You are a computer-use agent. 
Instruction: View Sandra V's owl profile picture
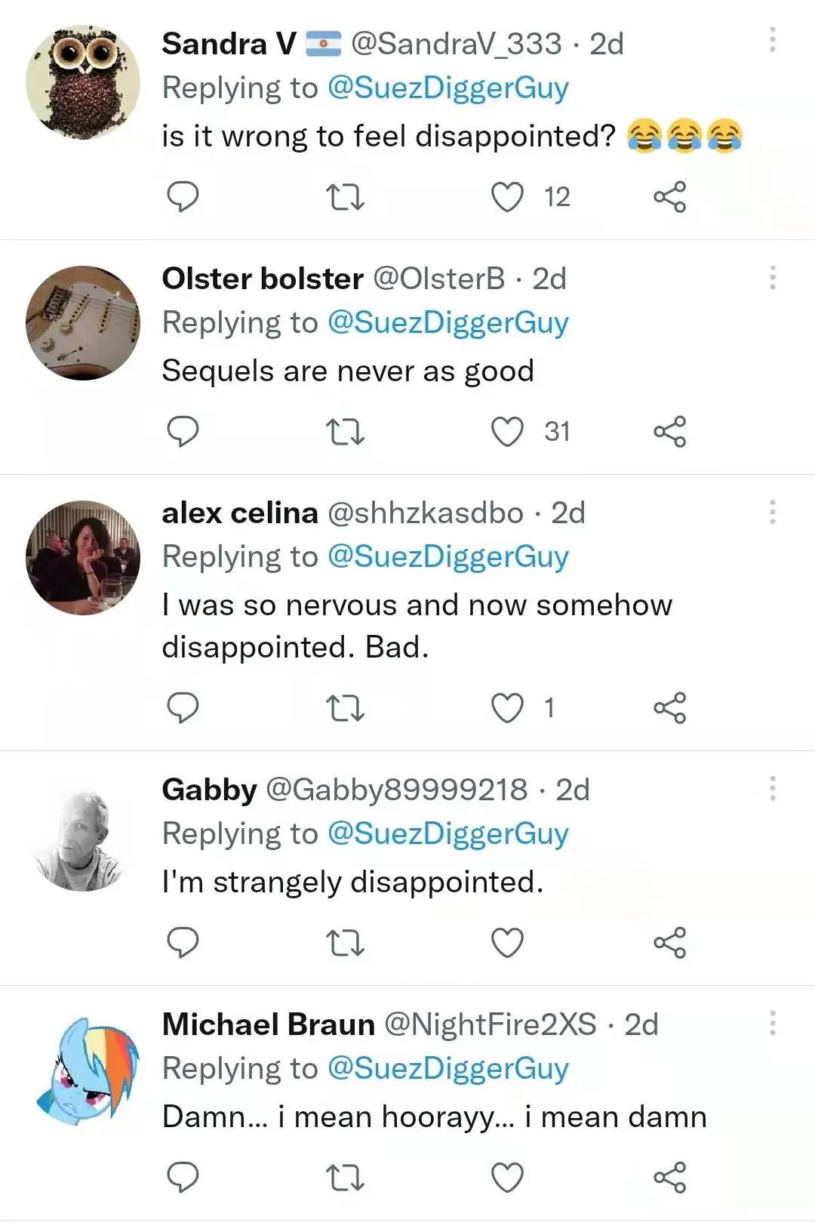pos(83,82)
